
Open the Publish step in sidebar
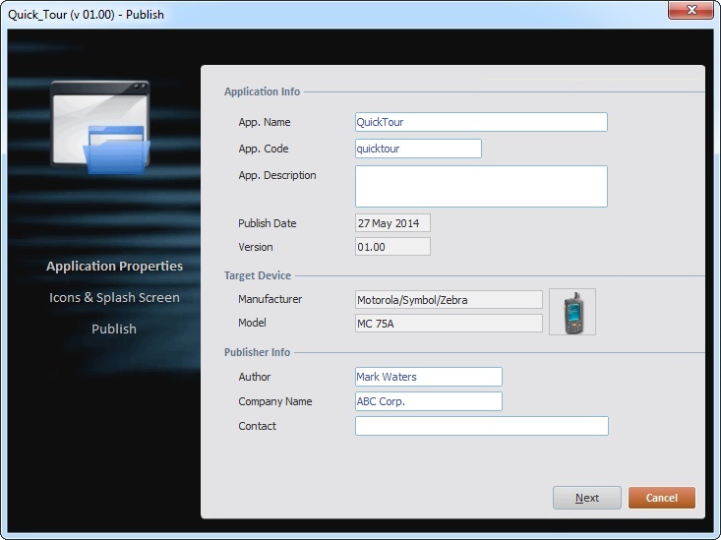pyautogui.click(x=114, y=330)
